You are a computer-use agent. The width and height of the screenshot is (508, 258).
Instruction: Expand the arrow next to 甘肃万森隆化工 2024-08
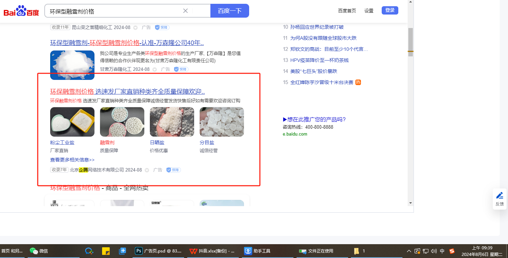(155, 70)
